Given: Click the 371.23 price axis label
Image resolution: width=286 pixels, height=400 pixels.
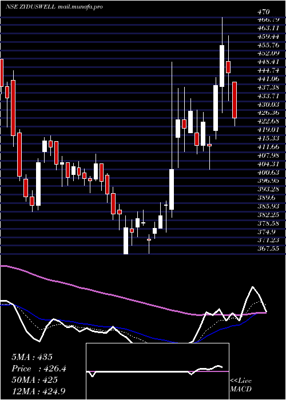Looking at the screenshot, I should pos(268,240).
